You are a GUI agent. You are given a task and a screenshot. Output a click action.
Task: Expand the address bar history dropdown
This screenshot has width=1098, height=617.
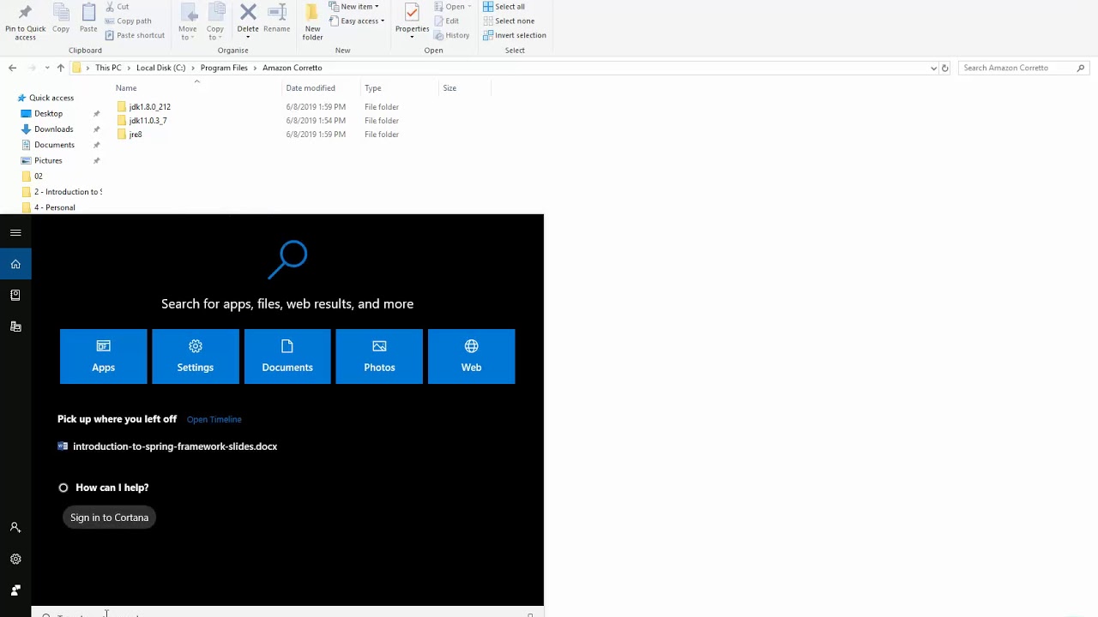click(x=933, y=68)
